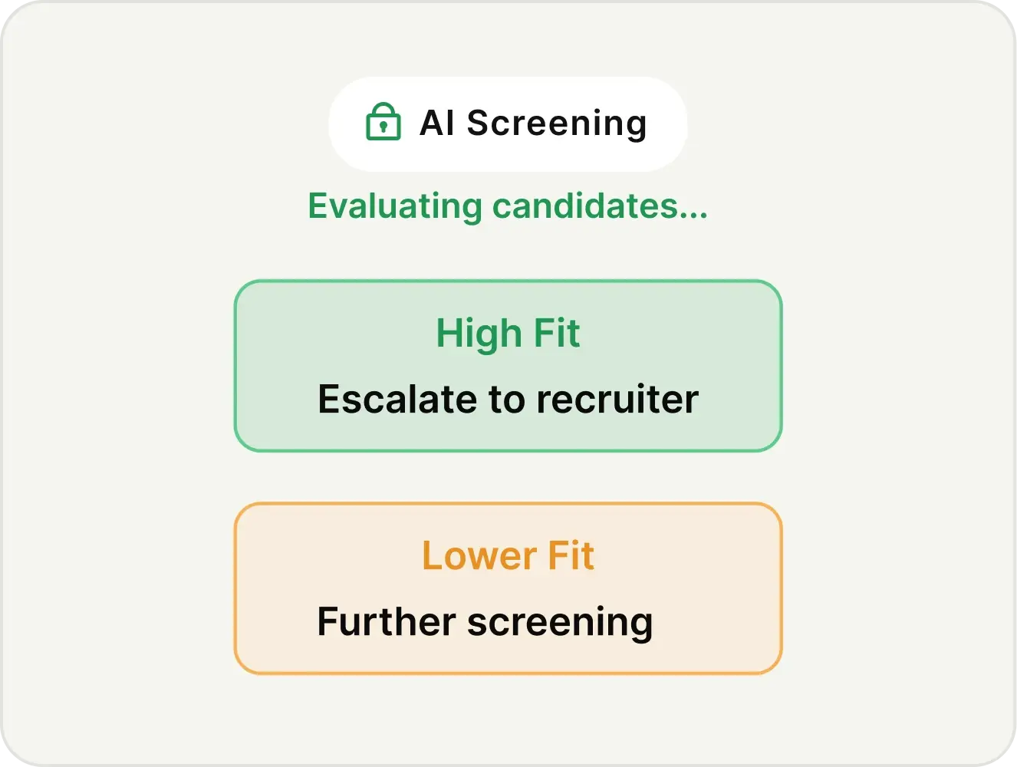Click the Lower Fit orange heading
Screen dimensions: 1017x767
pyautogui.click(x=508, y=556)
